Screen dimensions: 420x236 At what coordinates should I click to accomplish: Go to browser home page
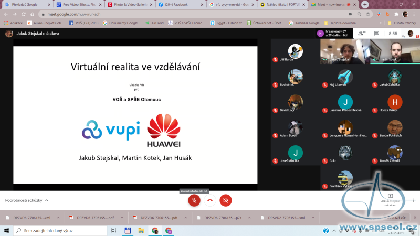coord(32,14)
